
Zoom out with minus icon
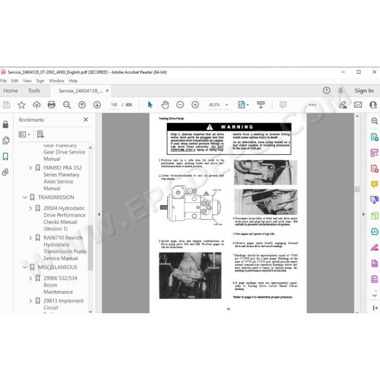pos(180,105)
